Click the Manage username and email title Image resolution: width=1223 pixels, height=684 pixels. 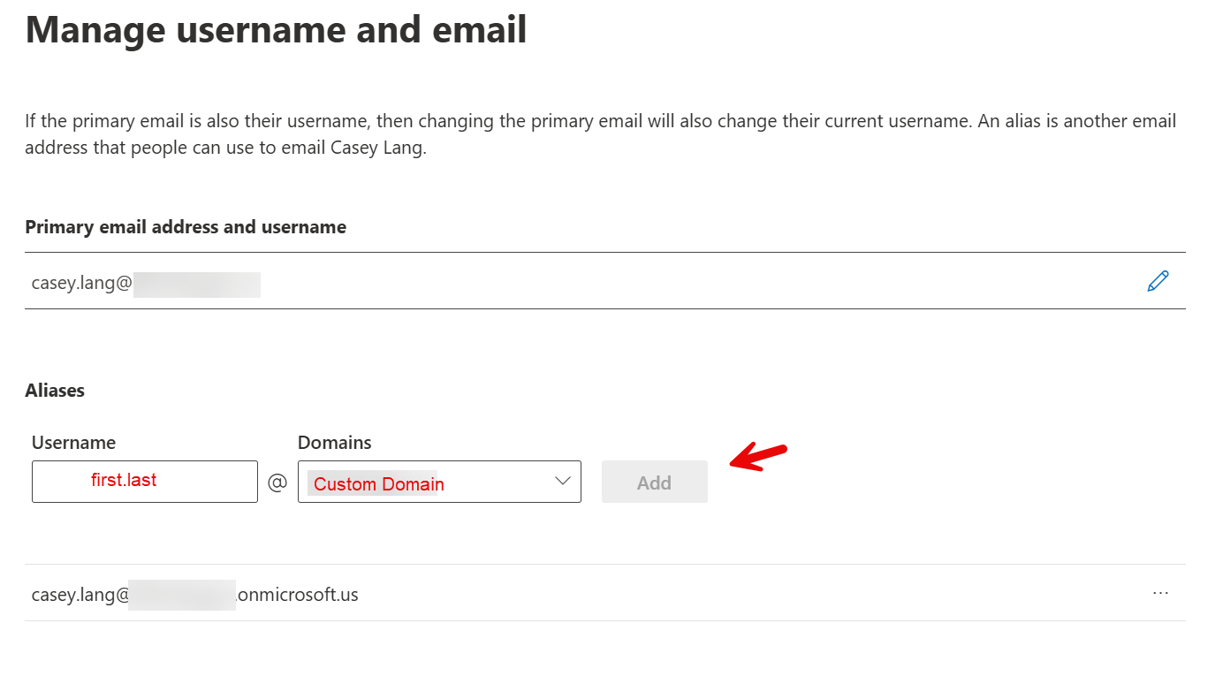point(277,29)
